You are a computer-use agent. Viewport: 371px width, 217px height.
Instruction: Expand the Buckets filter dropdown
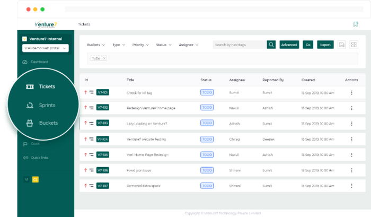(96, 45)
